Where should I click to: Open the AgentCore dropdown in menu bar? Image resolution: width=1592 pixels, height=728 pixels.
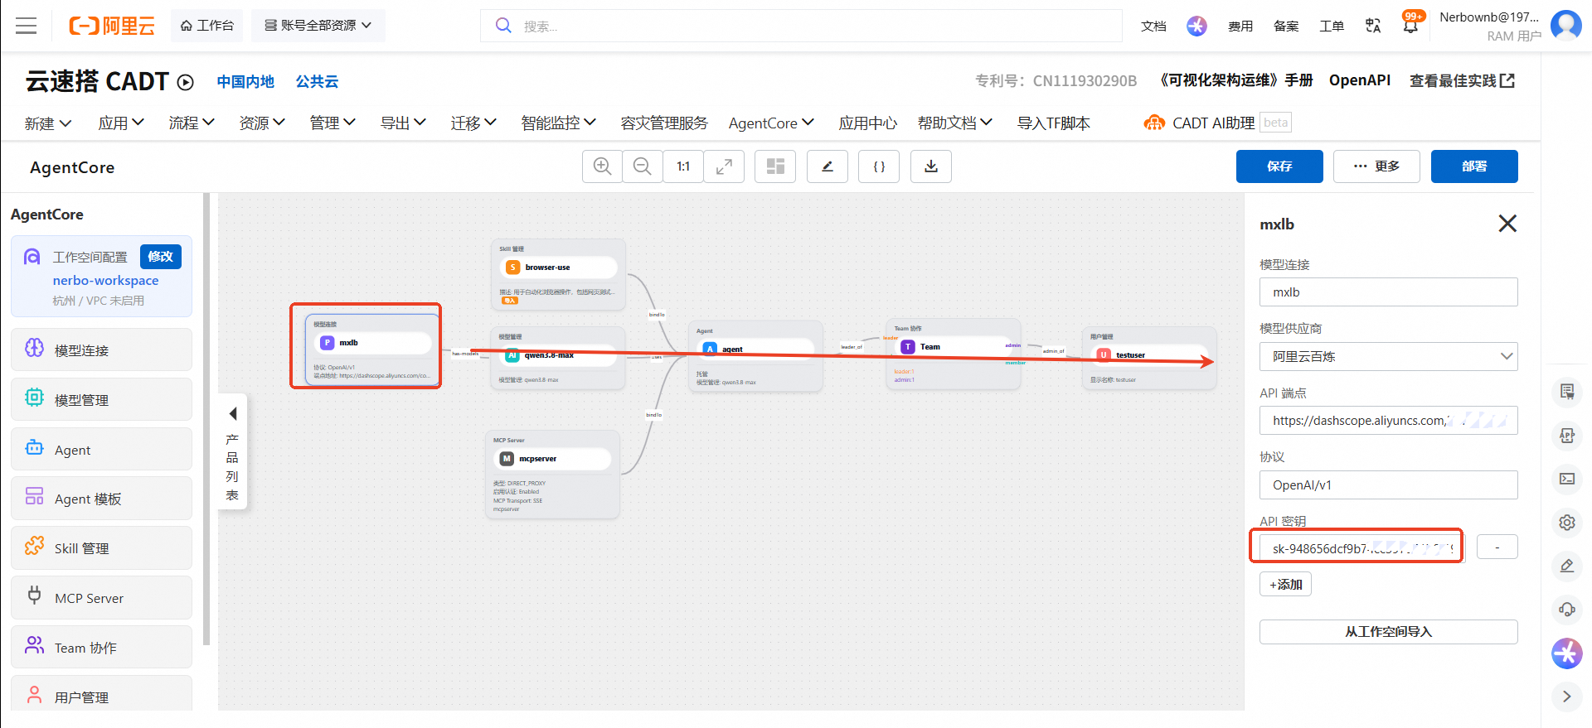[x=771, y=123]
